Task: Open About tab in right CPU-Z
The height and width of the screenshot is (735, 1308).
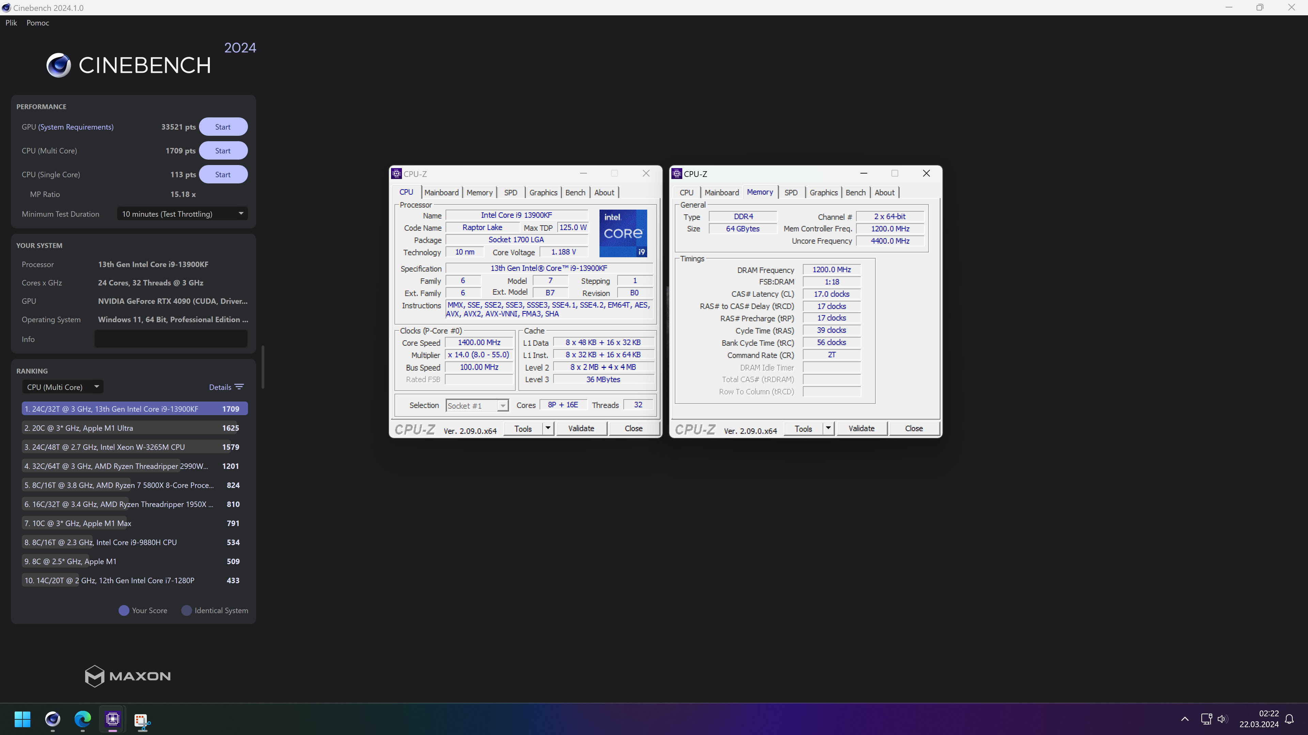Action: click(x=885, y=192)
